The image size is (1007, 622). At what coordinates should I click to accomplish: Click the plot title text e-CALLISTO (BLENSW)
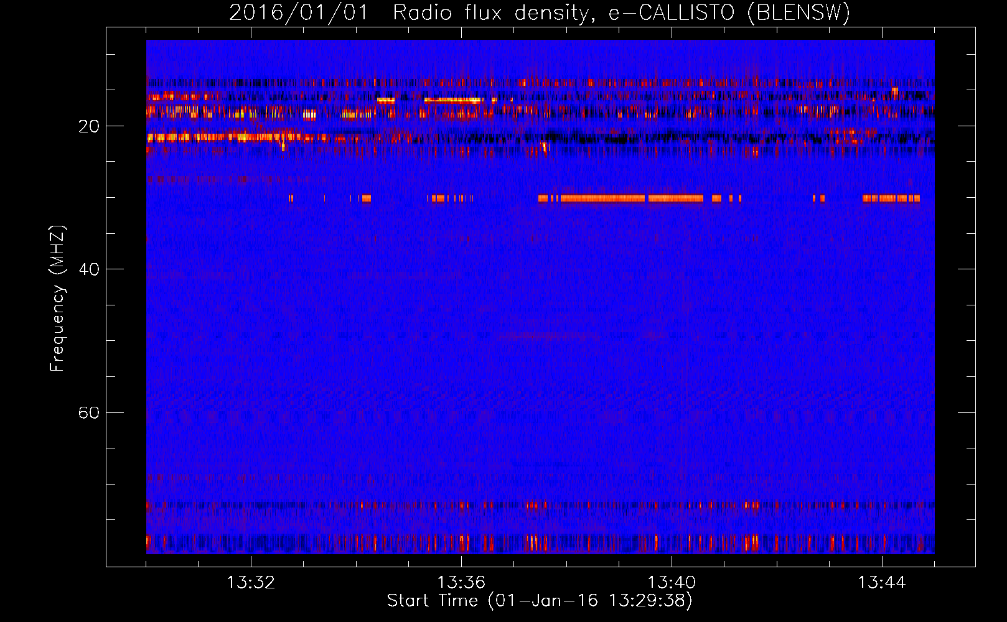point(729,12)
